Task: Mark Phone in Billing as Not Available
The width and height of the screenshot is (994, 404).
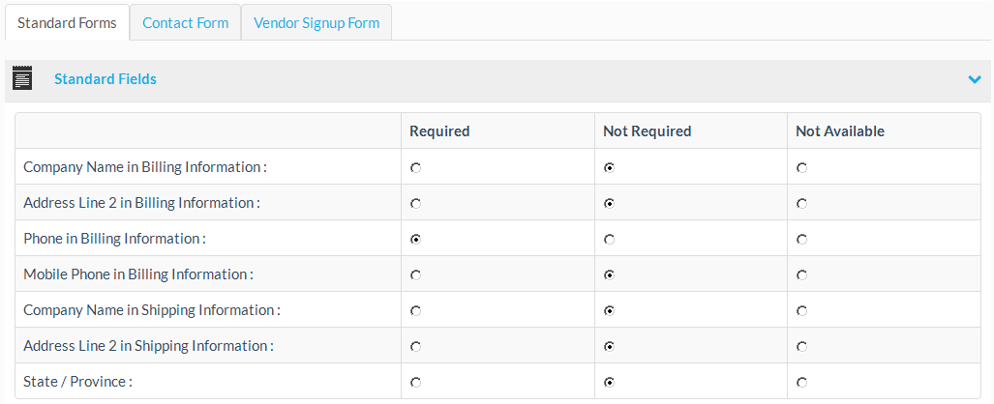Action: [802, 239]
